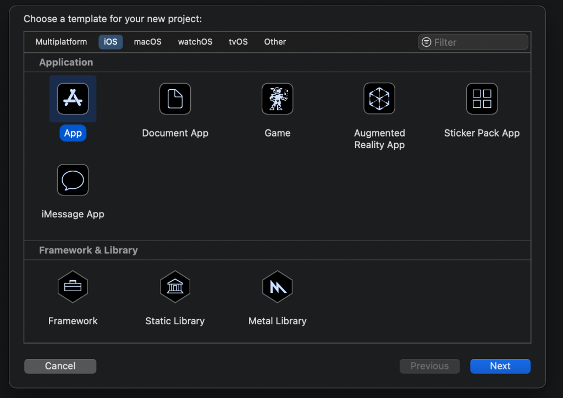Focus the Filter text field
Viewport: 563px width, 398px height.
(473, 42)
